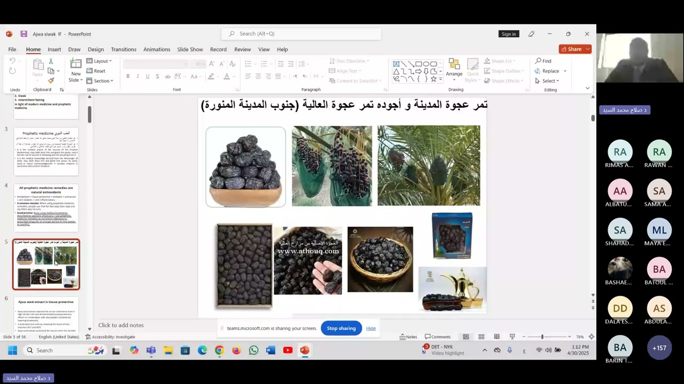Open the Layout dropdown
The width and height of the screenshot is (684, 384).
tap(99, 61)
